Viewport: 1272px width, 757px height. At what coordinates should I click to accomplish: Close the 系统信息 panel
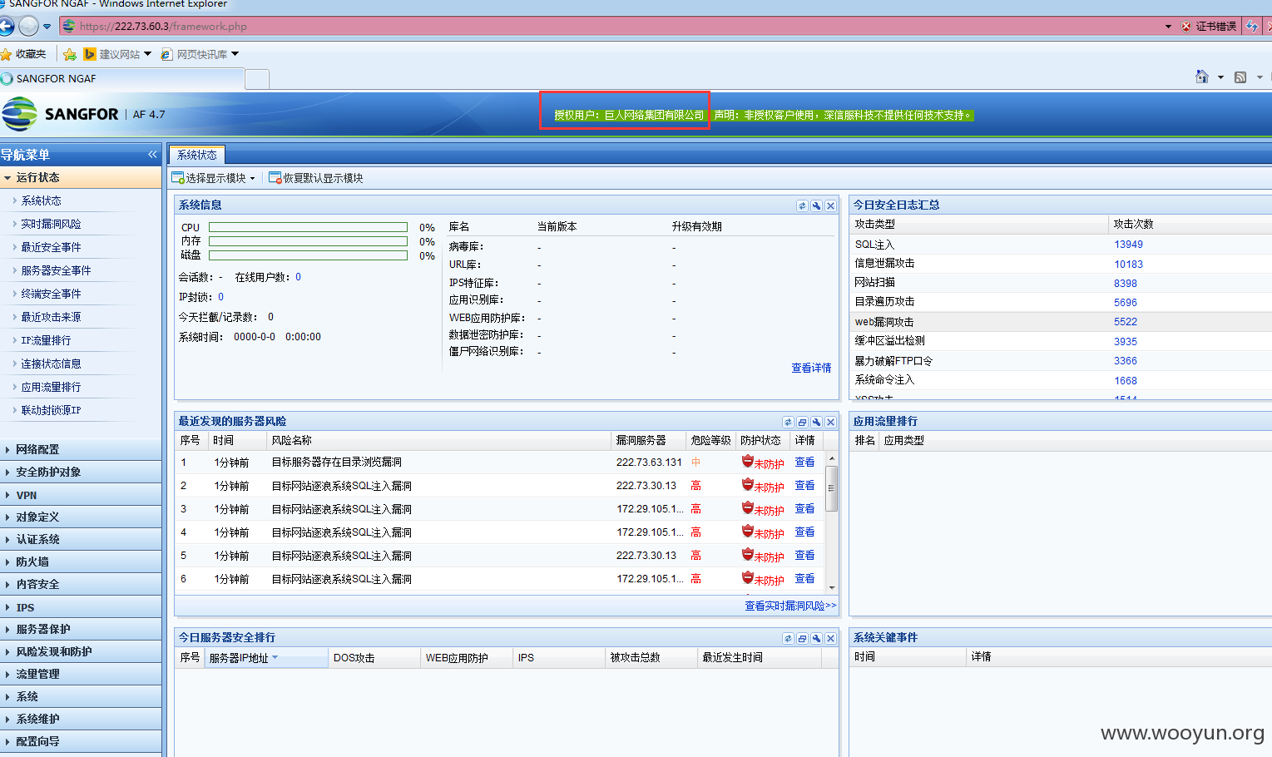click(830, 205)
